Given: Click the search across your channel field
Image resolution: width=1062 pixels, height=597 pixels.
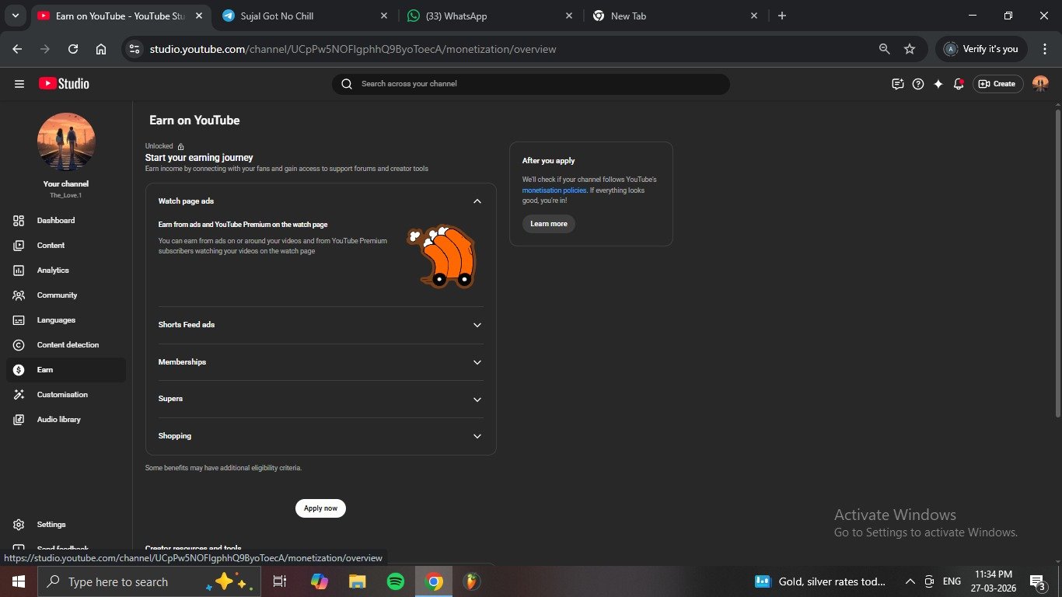Looking at the screenshot, I should coord(536,84).
